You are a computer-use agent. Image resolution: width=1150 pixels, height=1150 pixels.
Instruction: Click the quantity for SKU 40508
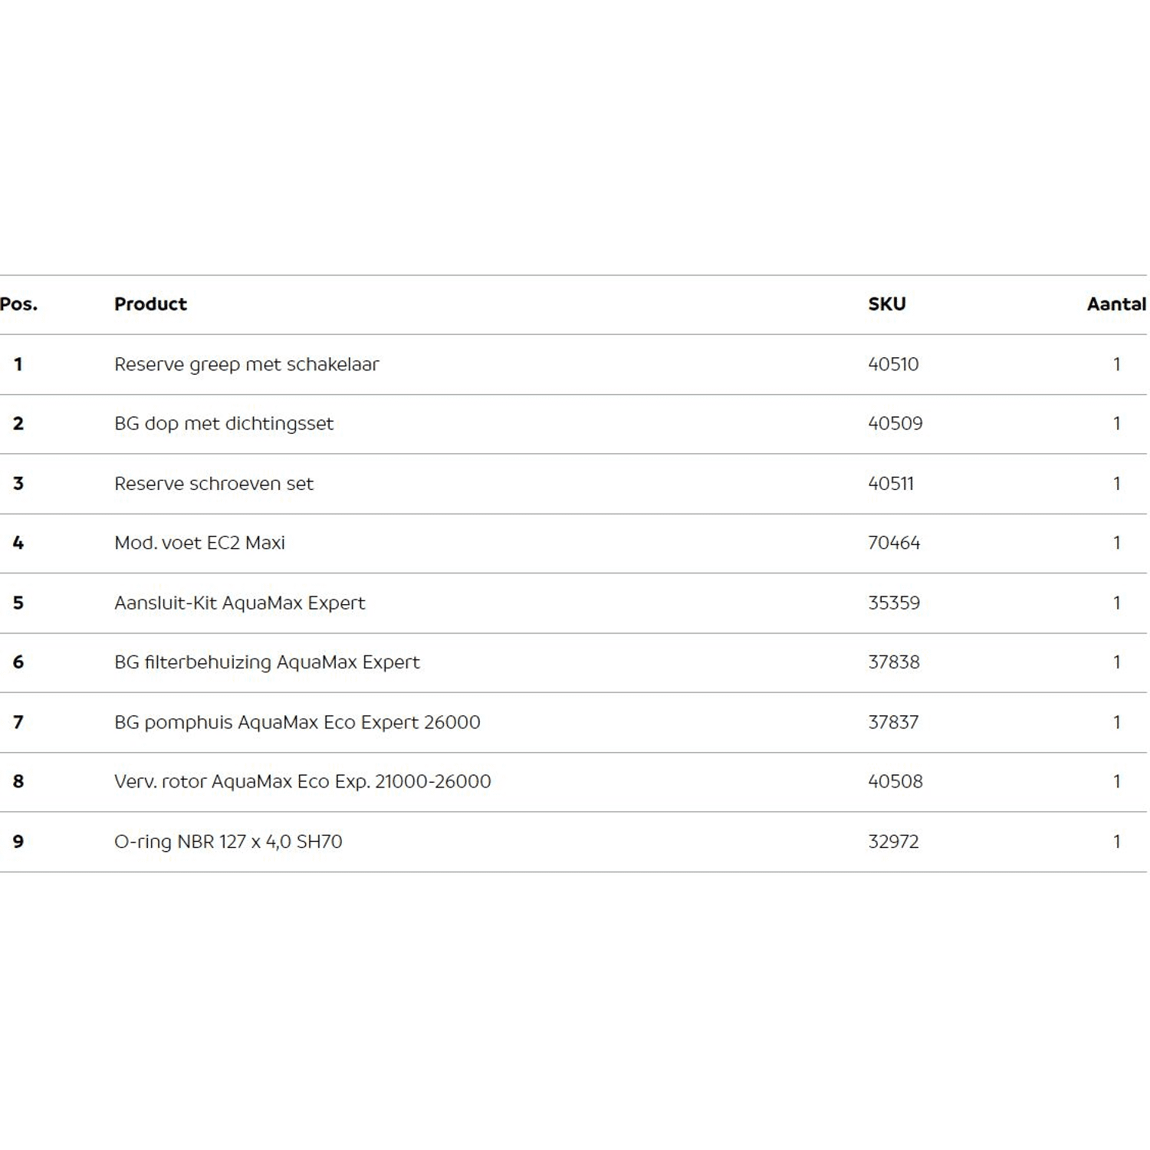pyautogui.click(x=1116, y=782)
